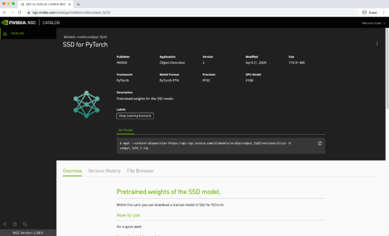Click the Model Format value PyTorch PTH

(x=169, y=81)
